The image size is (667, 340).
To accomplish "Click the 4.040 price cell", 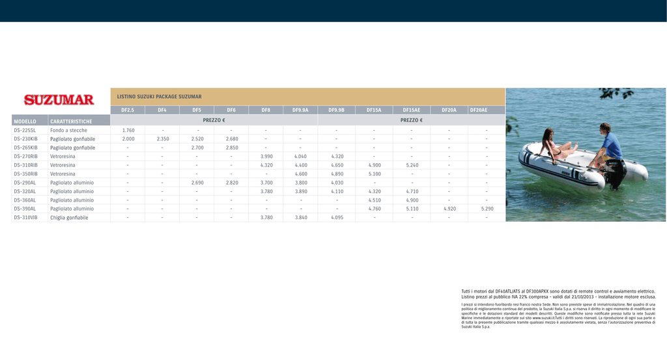I will click(x=300, y=156).
